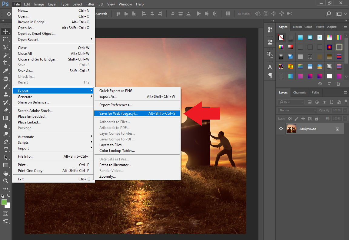349x240 pixels.
Task: Click the Background layer thumbnail
Action: coord(291,129)
